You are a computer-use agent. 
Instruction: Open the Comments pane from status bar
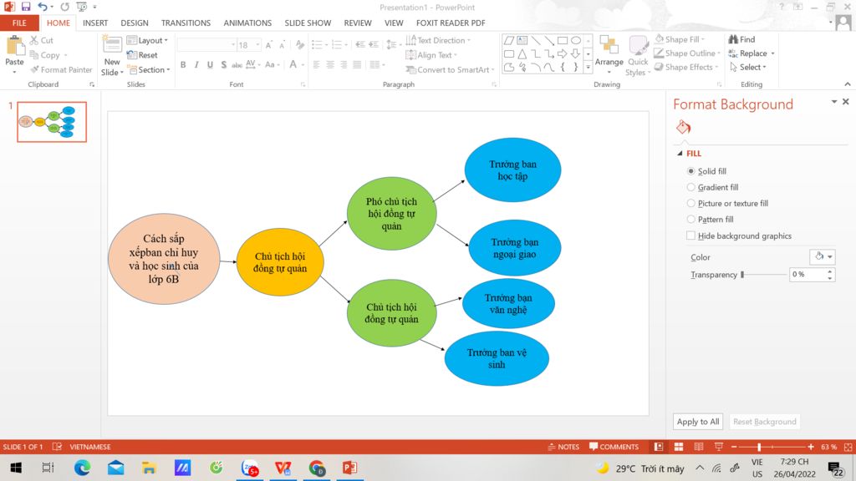[614, 447]
